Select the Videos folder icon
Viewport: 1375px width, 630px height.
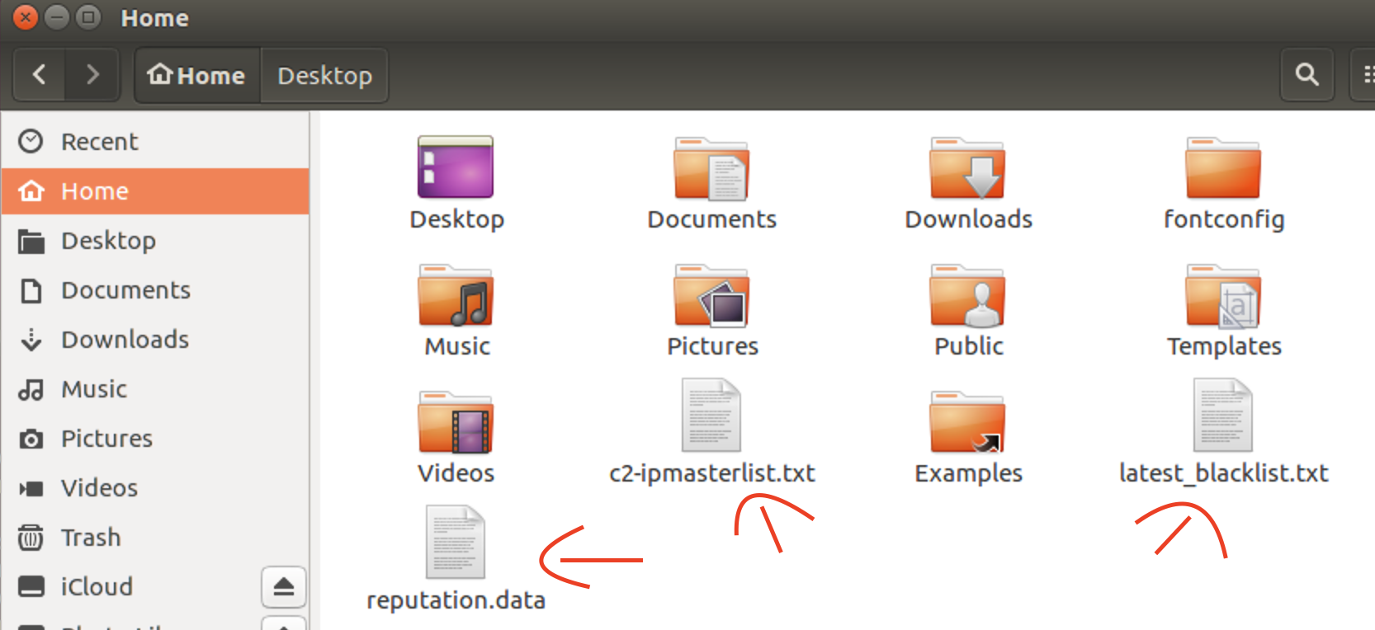pos(456,423)
